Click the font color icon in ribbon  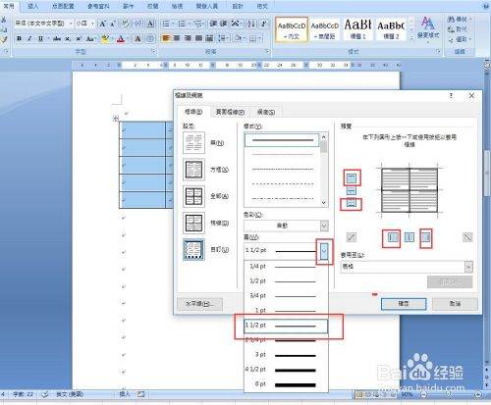(x=121, y=39)
